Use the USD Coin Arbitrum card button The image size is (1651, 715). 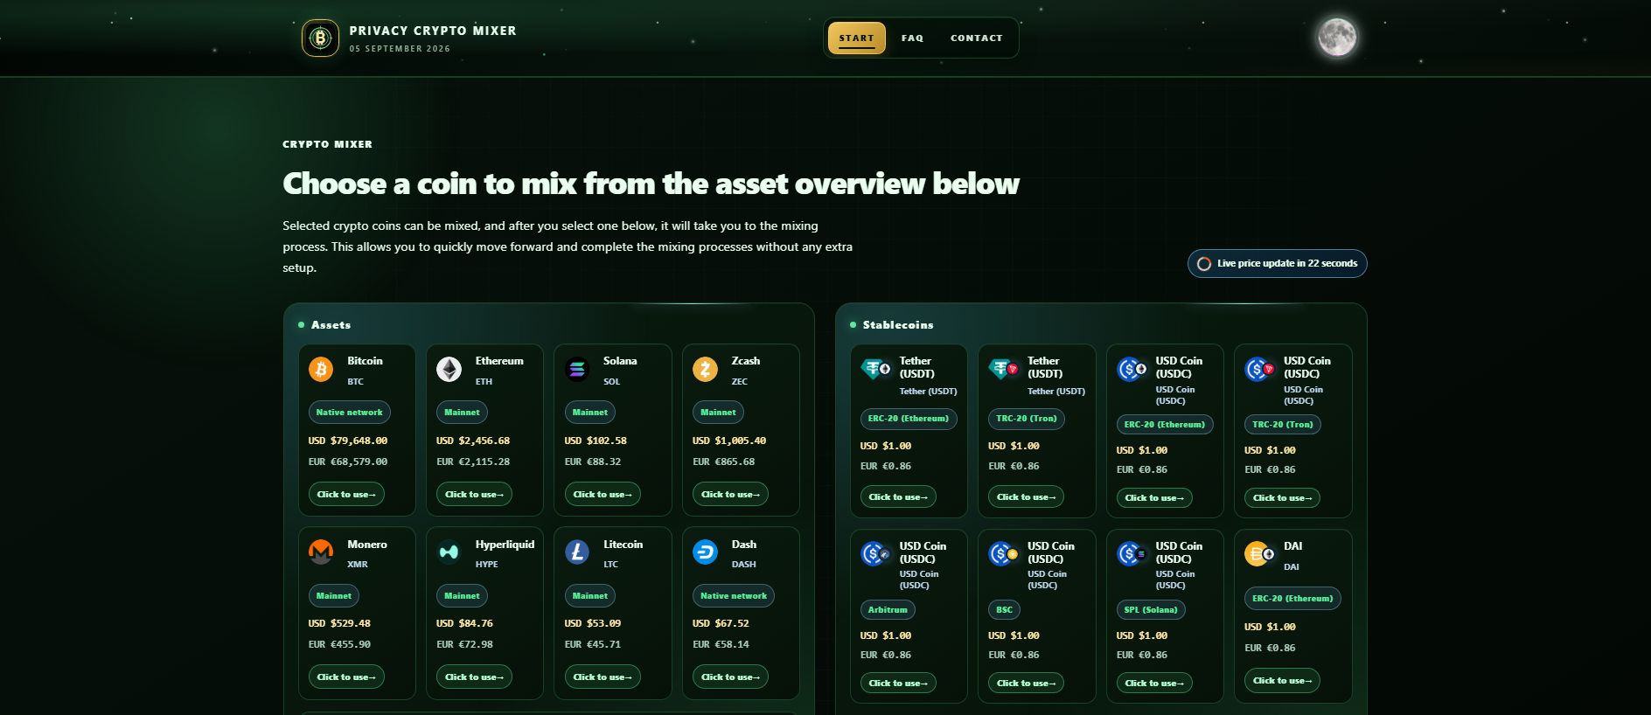[898, 684]
